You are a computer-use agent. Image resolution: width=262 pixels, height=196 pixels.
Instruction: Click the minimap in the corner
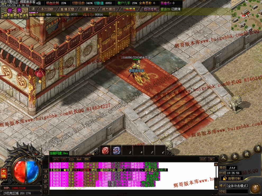point(247,15)
